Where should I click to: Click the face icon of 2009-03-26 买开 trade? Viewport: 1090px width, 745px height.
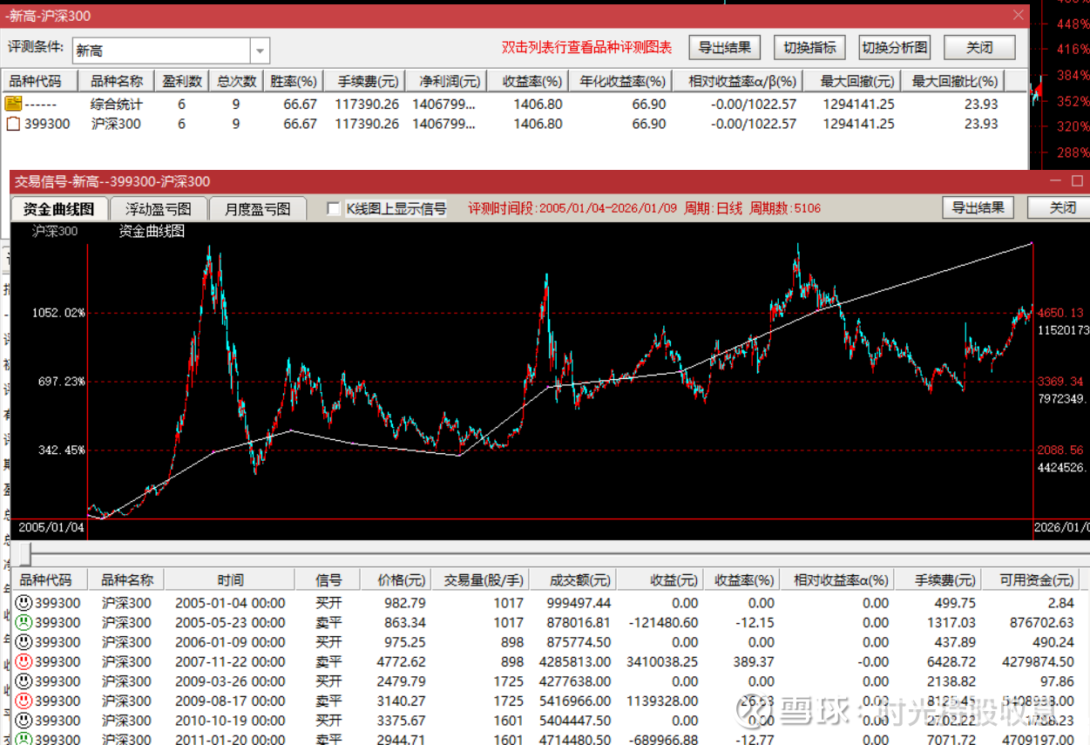[x=24, y=681]
